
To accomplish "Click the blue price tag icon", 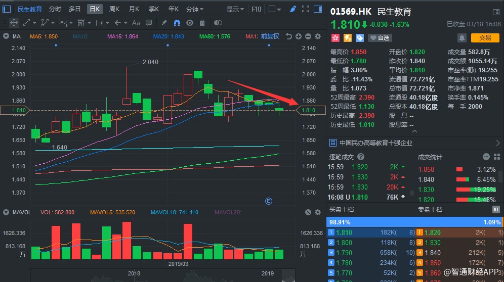I will (360, 38).
